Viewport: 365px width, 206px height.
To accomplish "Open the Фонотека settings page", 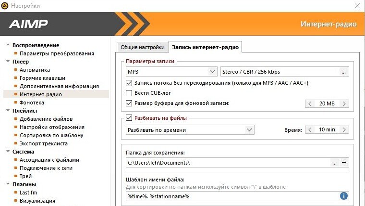I will click(32, 103).
